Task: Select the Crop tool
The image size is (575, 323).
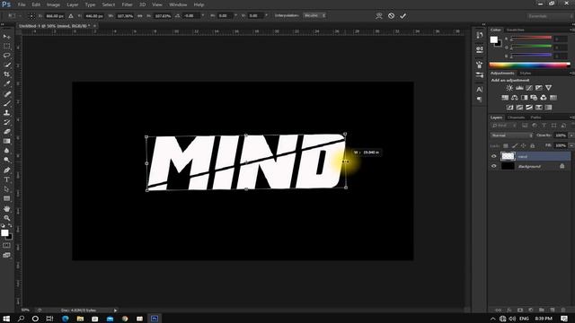Action: tap(6, 74)
